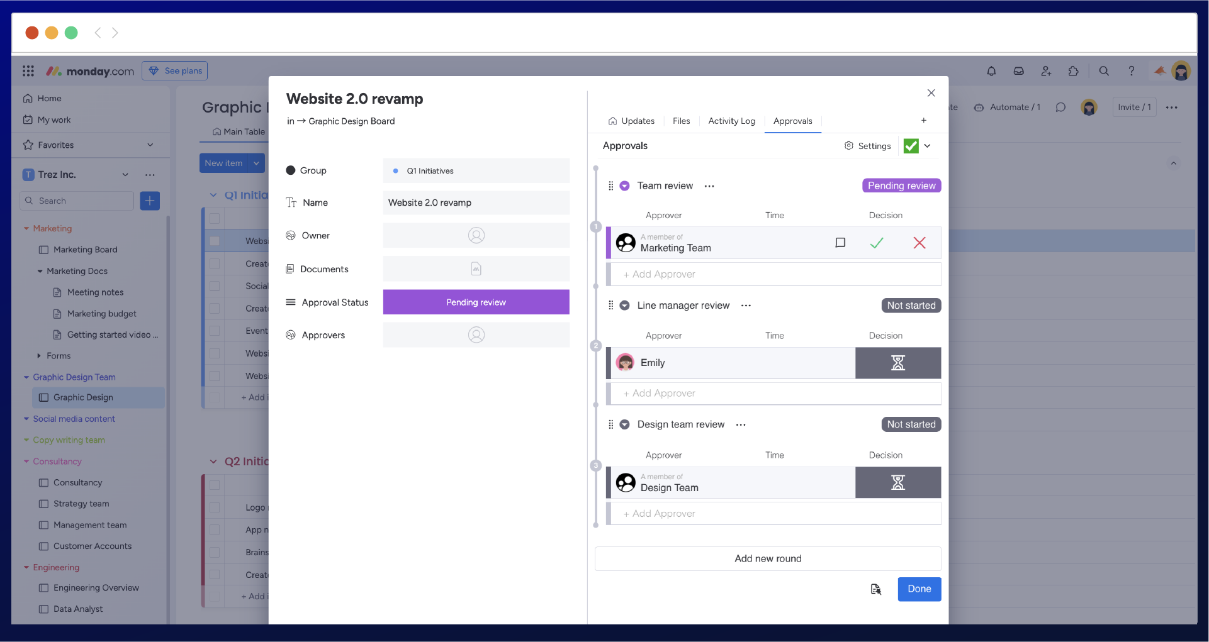Click Add new round button
Screen dimensions: 1209x642
coord(767,558)
